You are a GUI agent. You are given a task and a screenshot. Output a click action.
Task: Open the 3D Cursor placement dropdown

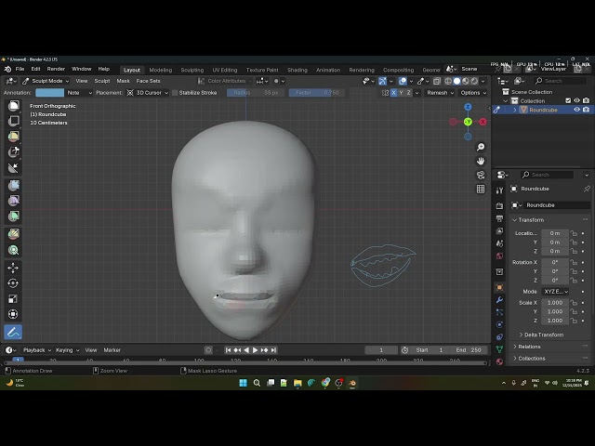coord(147,93)
